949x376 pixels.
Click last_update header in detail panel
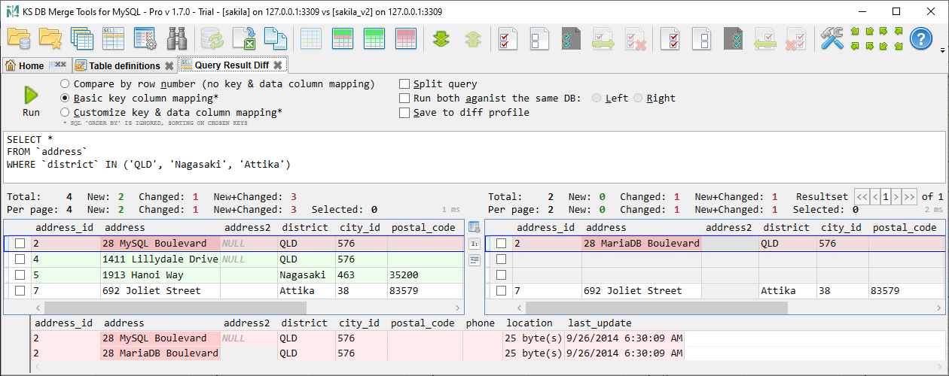click(x=599, y=323)
